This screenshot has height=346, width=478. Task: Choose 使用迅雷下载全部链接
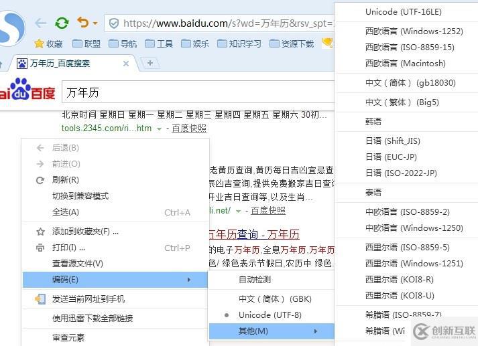pyautogui.click(x=116, y=319)
